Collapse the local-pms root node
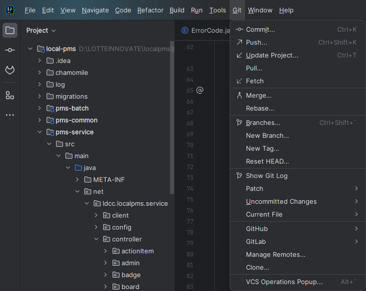The height and width of the screenshot is (291, 366). (x=30, y=49)
